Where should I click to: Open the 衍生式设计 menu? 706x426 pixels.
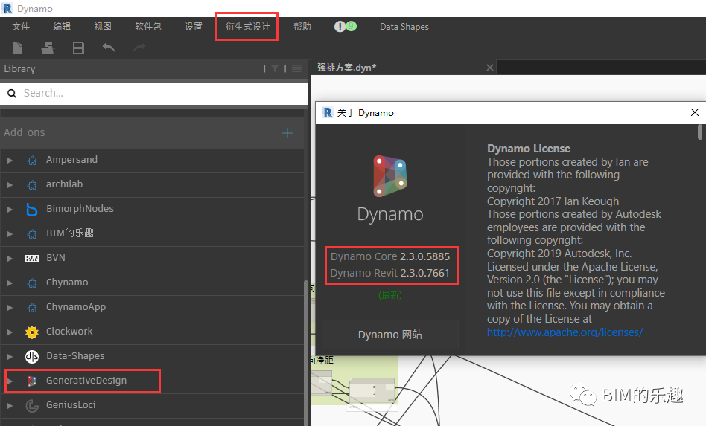tap(248, 27)
